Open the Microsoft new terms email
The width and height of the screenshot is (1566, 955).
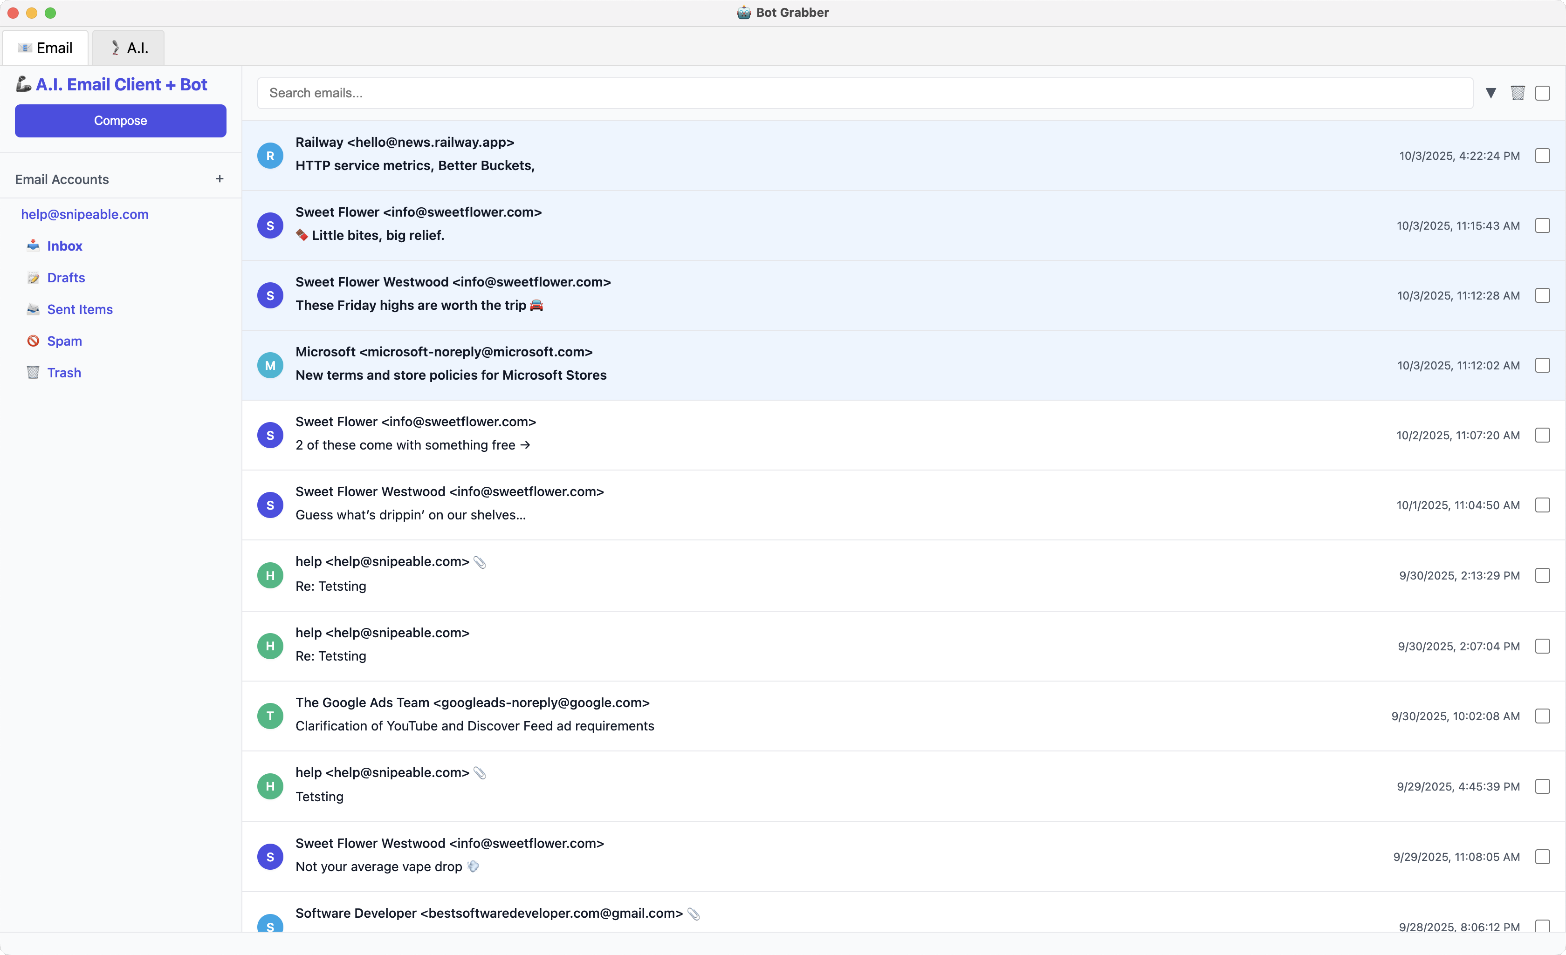(451, 375)
